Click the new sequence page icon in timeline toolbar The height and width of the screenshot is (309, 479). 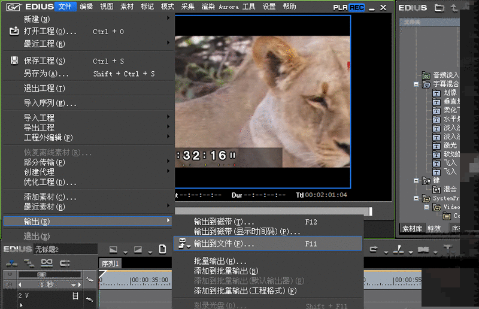click(162, 249)
